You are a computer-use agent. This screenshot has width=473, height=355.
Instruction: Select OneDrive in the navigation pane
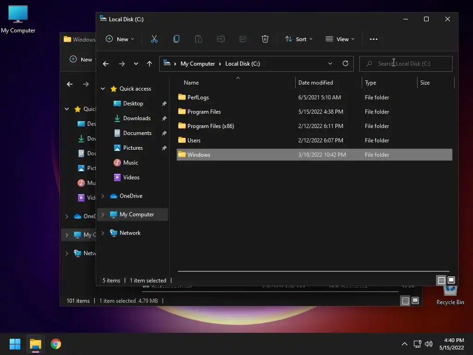tap(131, 196)
